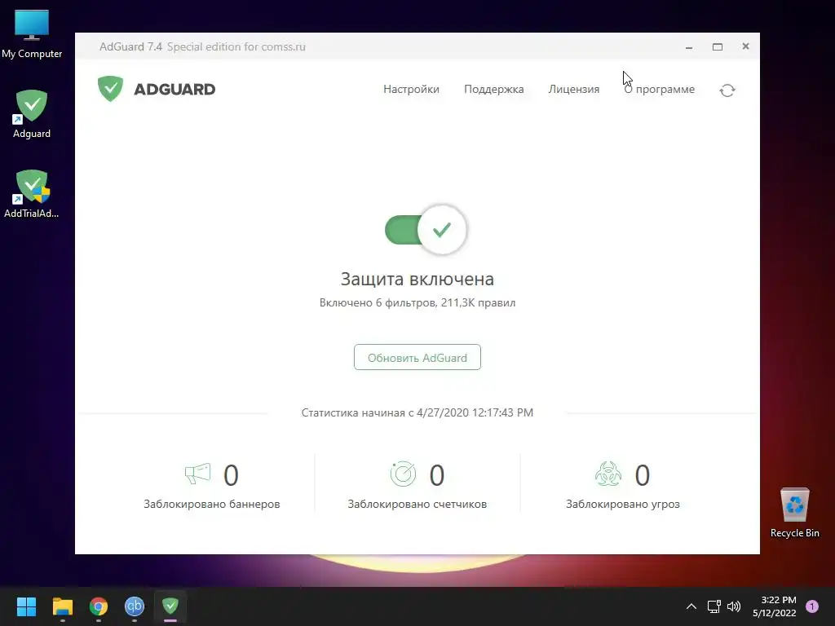This screenshot has width=835, height=626.
Task: Click the blocked trackers target icon
Action: click(403, 474)
